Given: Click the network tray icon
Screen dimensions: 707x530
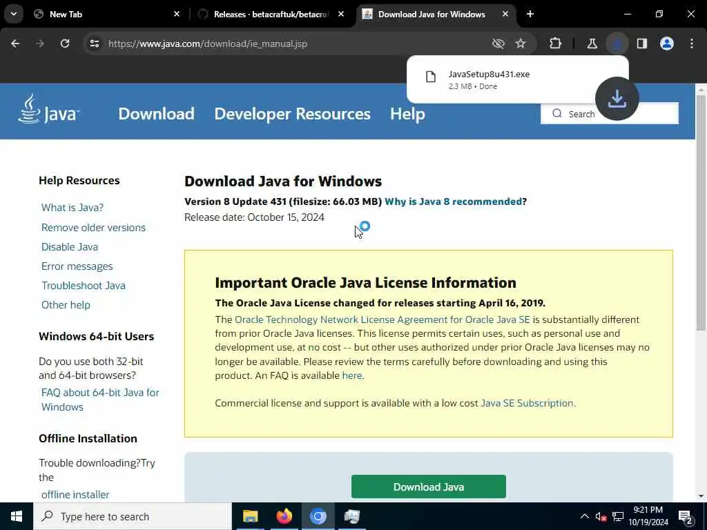Looking at the screenshot, I should 618,516.
